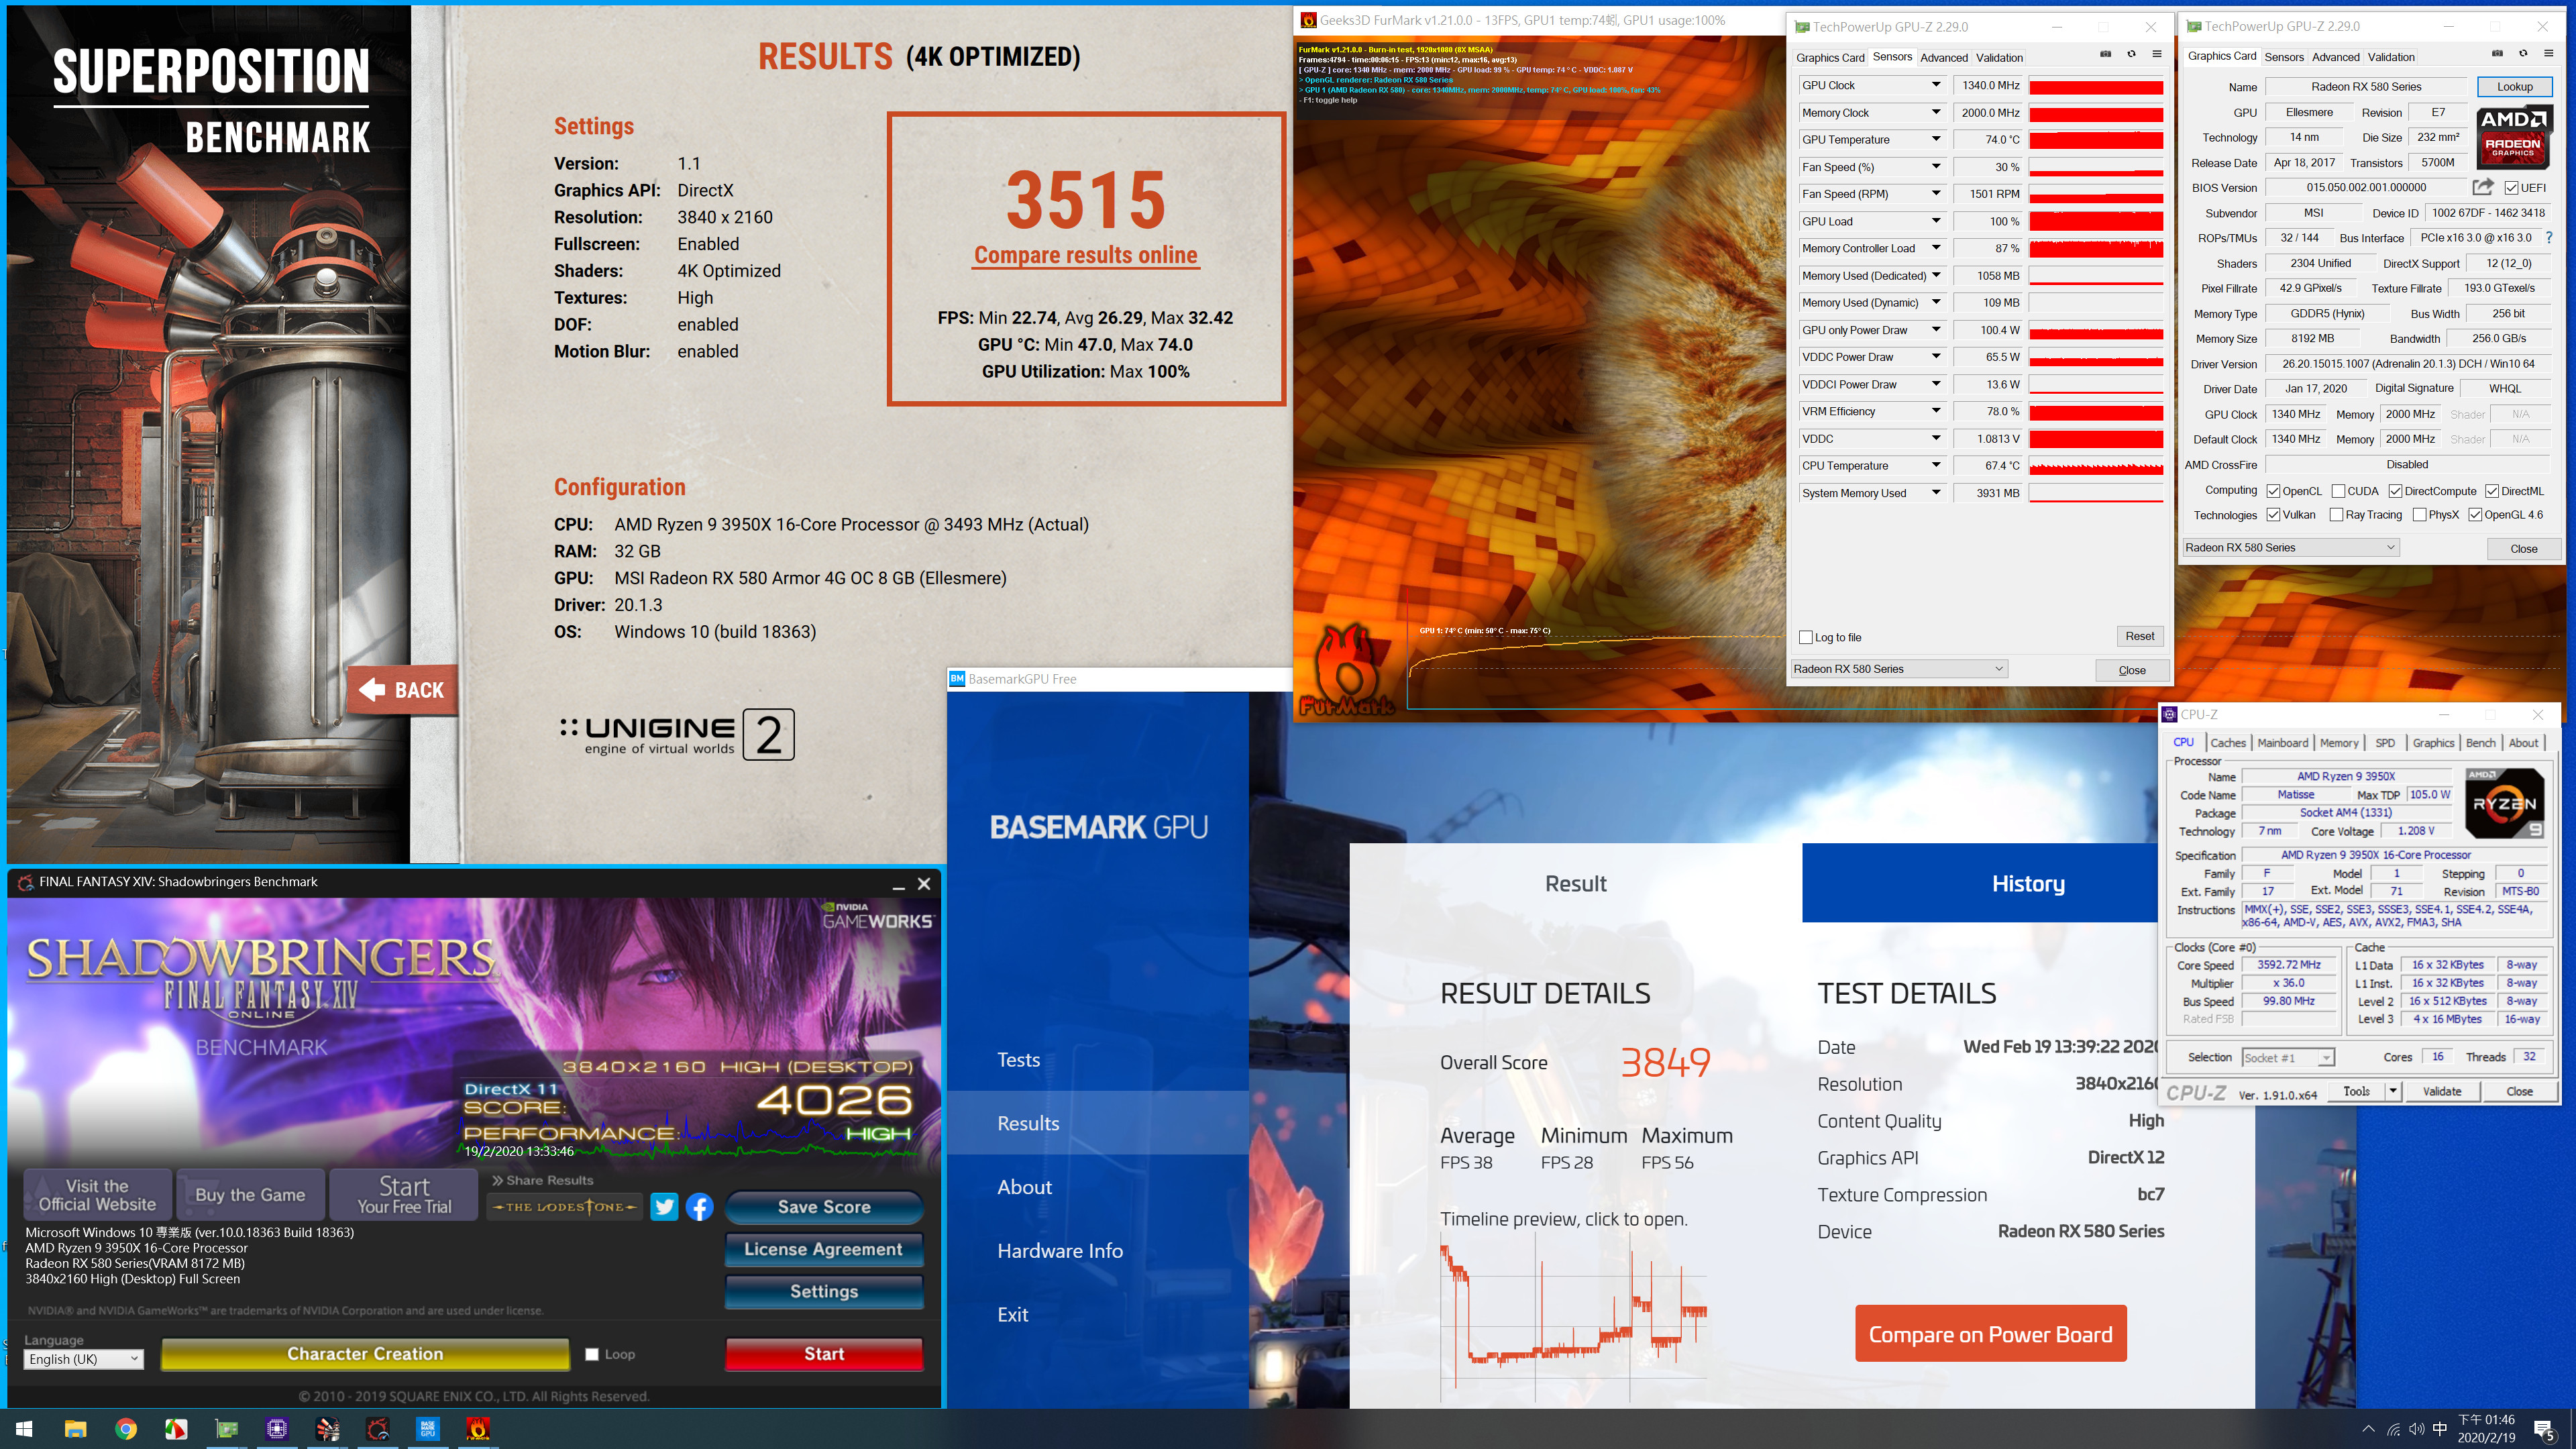Expand the GPU Temperature sensor dropdown arrow
The height and width of the screenshot is (1449, 2576).
(1936, 140)
